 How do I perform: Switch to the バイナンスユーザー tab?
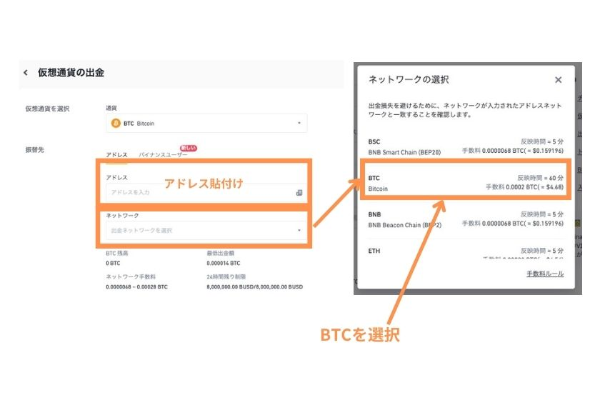click(x=163, y=154)
